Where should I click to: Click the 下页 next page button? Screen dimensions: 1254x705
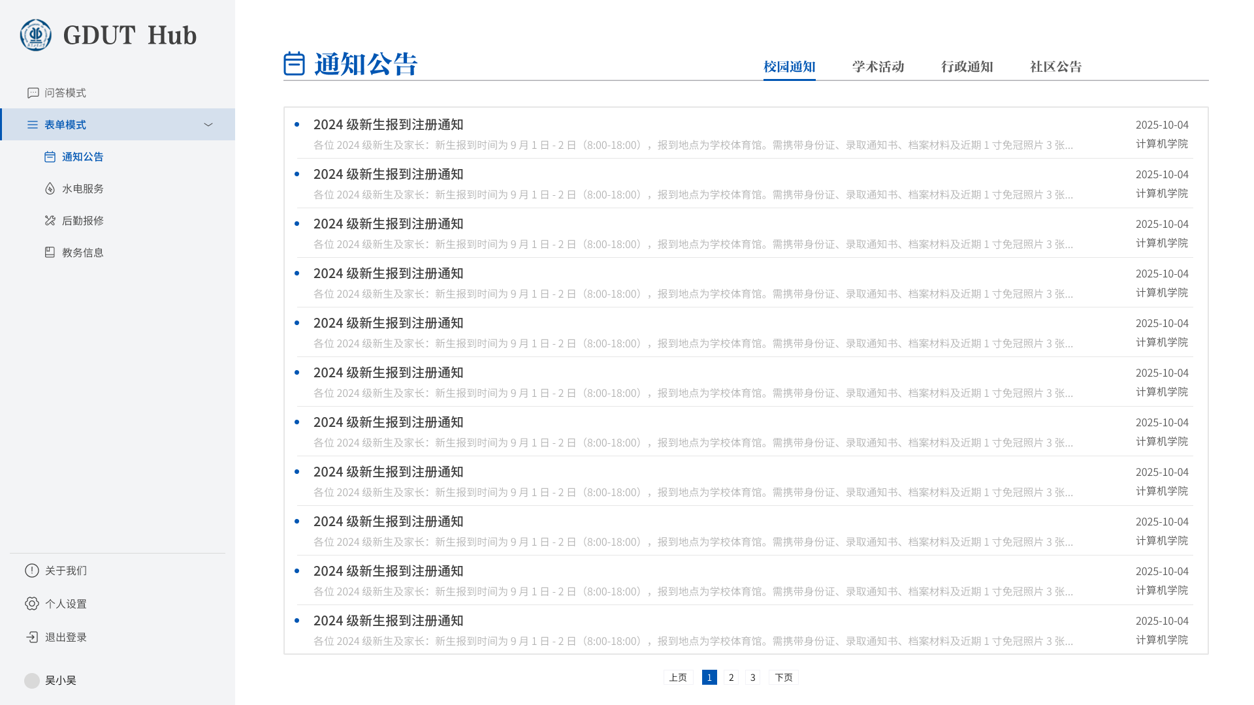coord(783,678)
